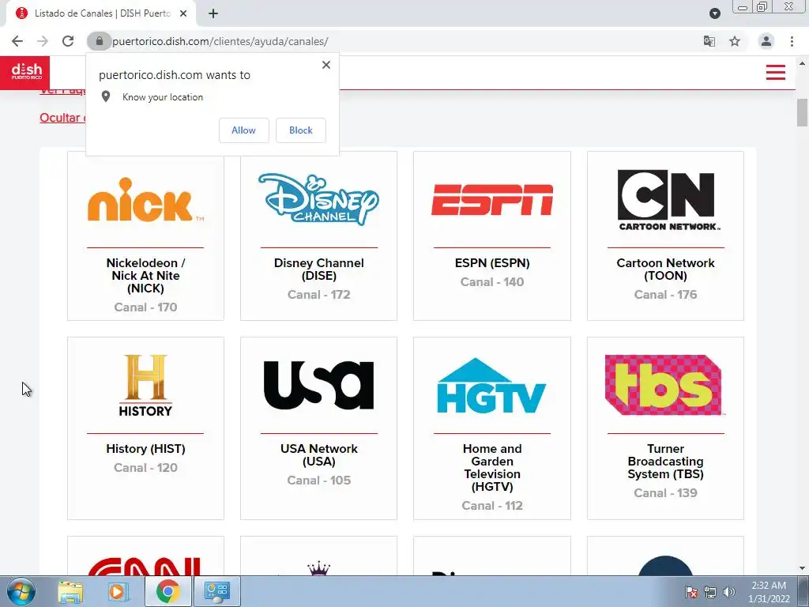The image size is (809, 607).
Task: Block location access in the popup
Action: [x=301, y=130]
